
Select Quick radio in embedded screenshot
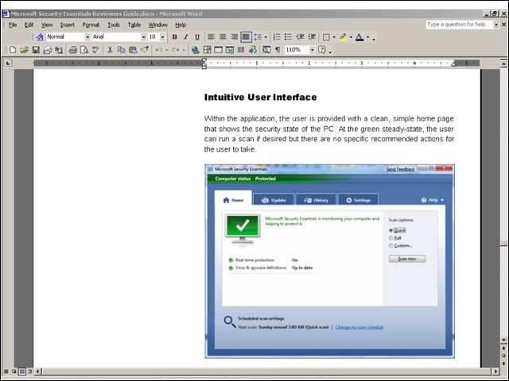(x=391, y=230)
